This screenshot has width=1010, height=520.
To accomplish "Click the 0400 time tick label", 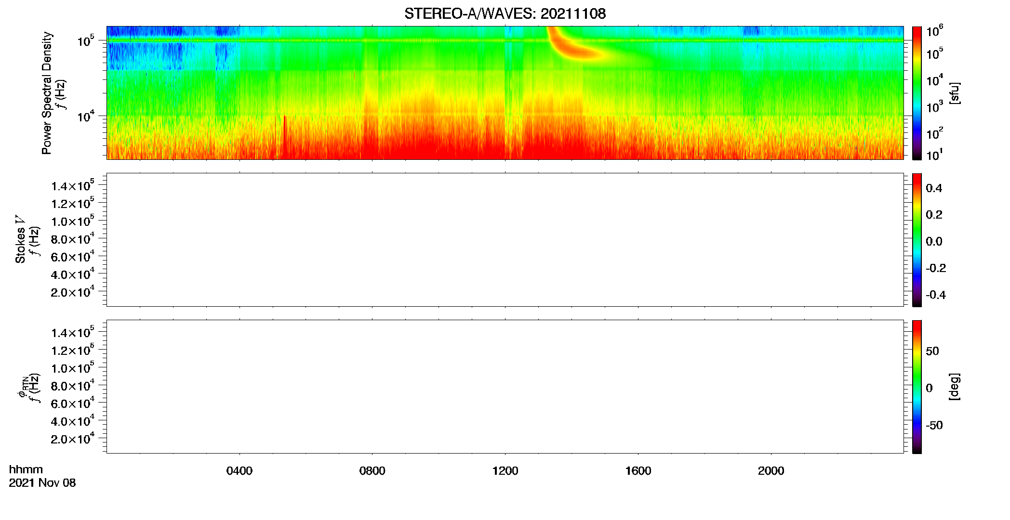I will (x=239, y=471).
